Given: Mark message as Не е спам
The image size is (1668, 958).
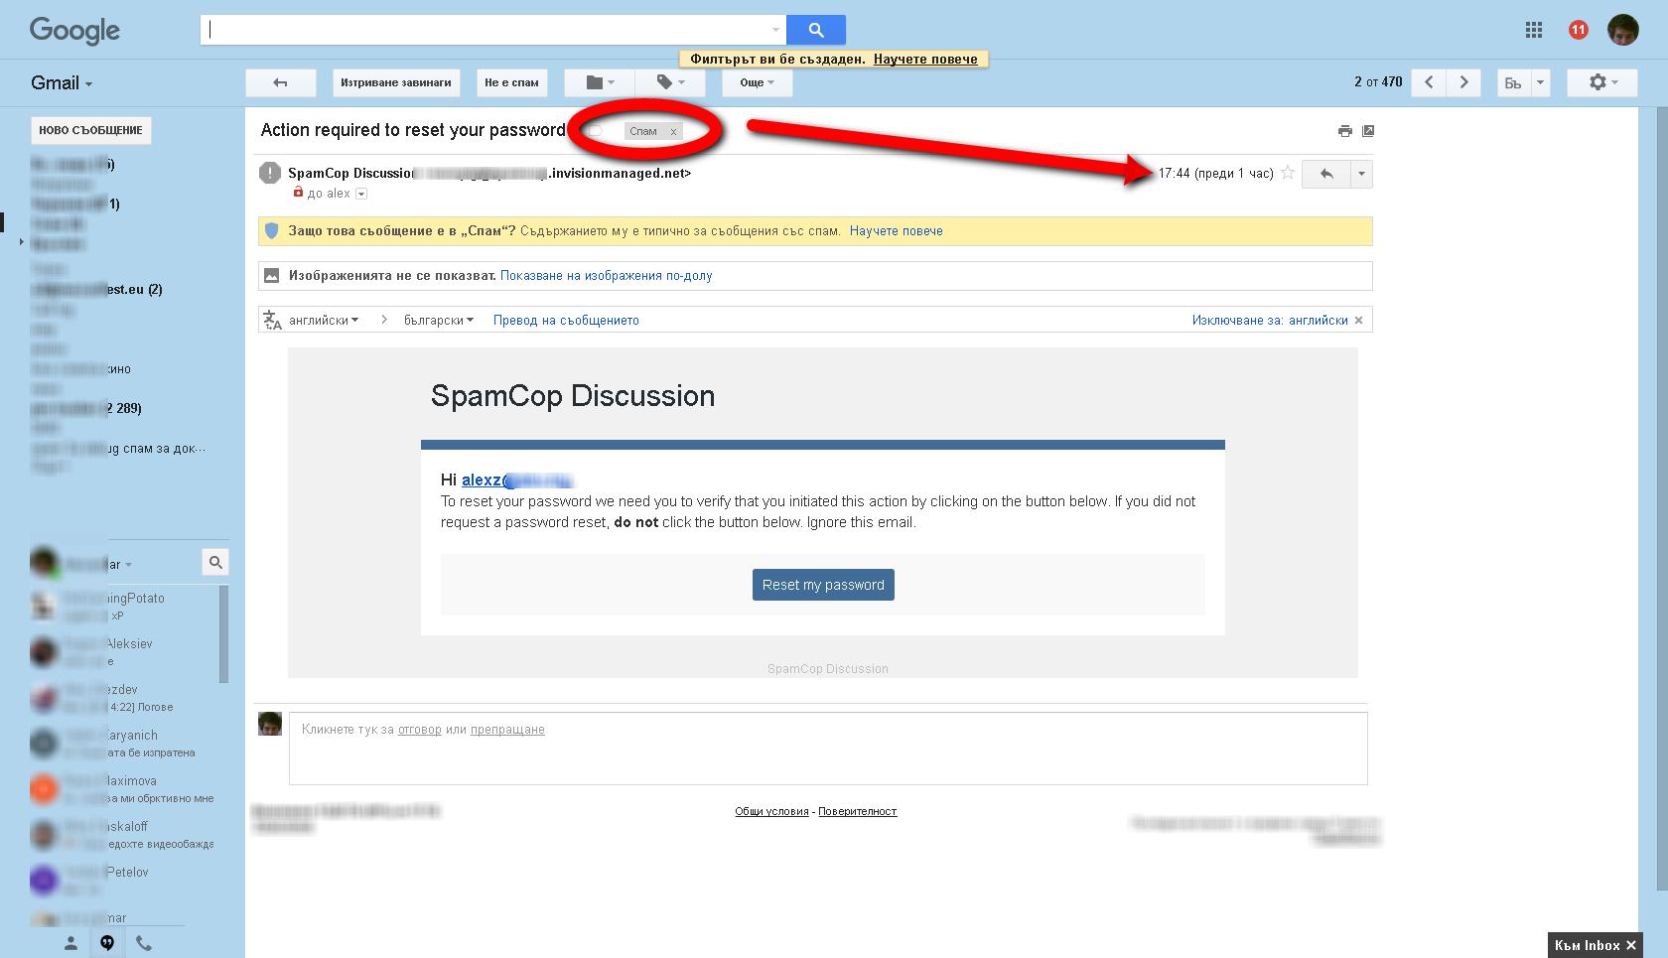Looking at the screenshot, I should point(511,82).
